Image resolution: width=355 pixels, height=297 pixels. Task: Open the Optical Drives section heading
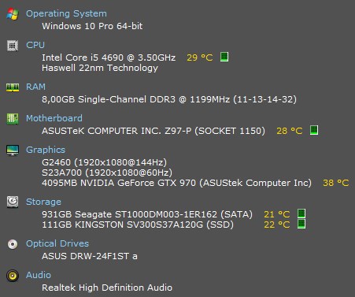pyautogui.click(x=57, y=243)
